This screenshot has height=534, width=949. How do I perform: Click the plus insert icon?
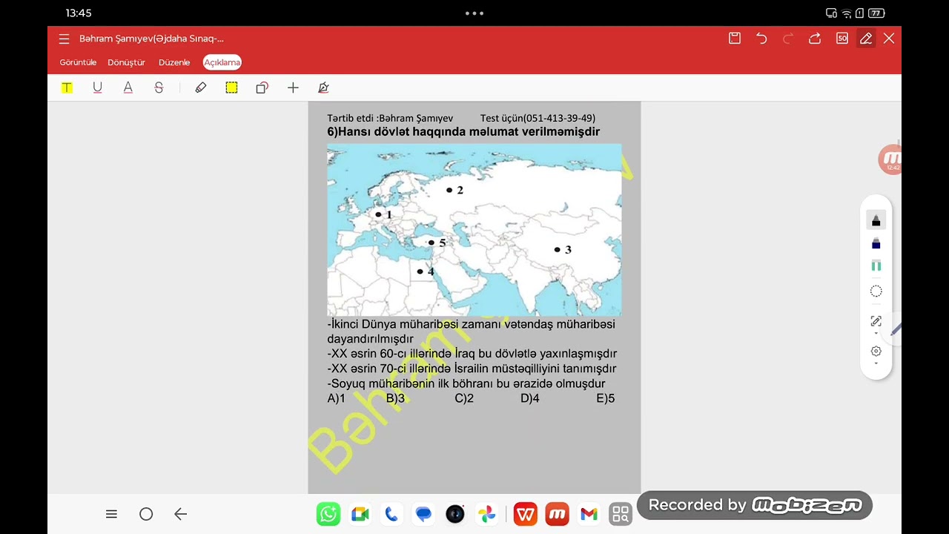(x=293, y=88)
